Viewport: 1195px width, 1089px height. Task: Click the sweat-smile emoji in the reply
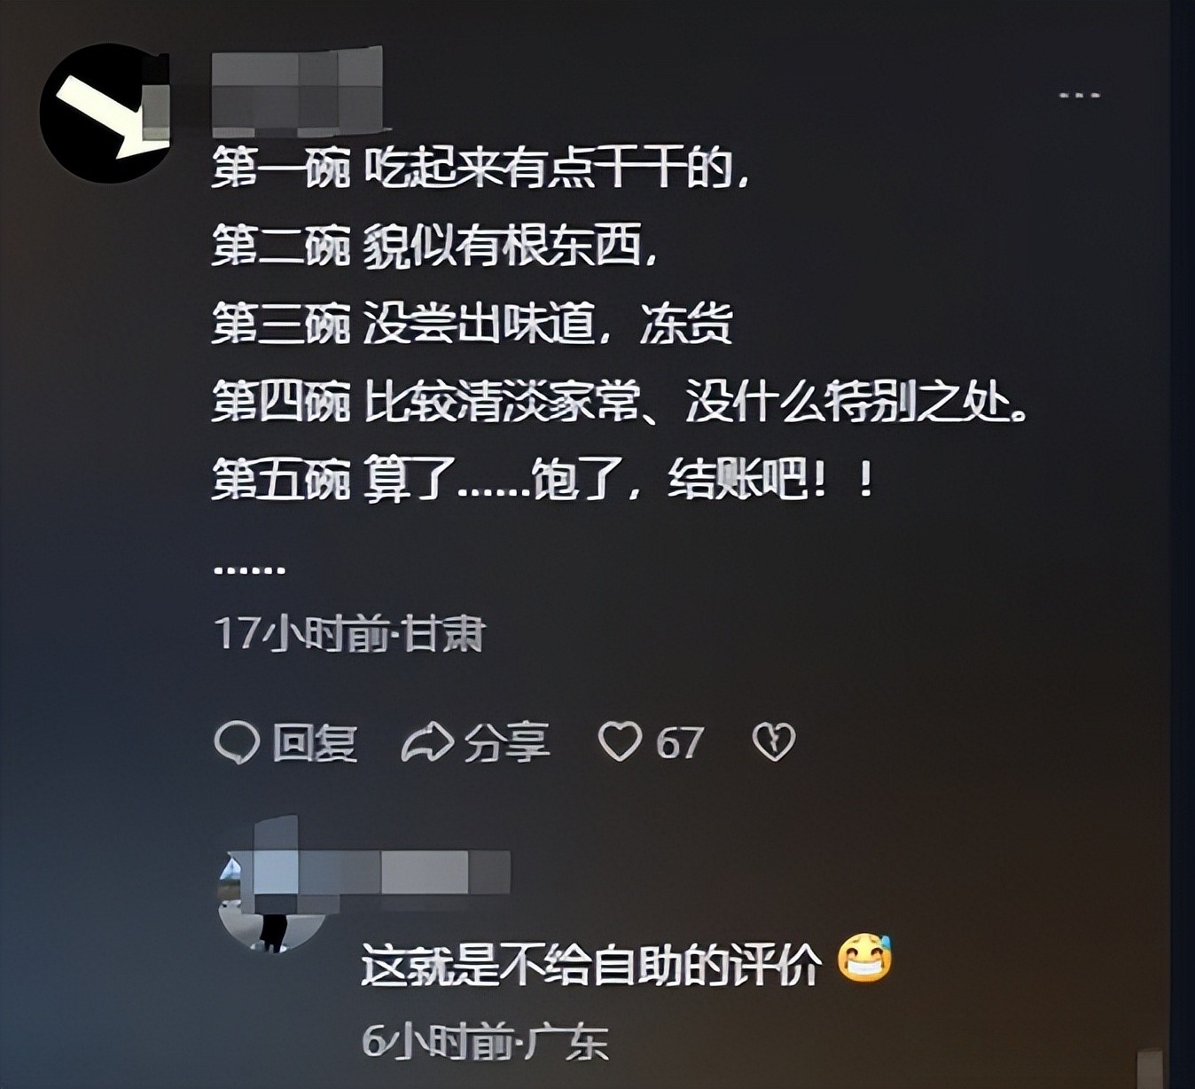[865, 960]
